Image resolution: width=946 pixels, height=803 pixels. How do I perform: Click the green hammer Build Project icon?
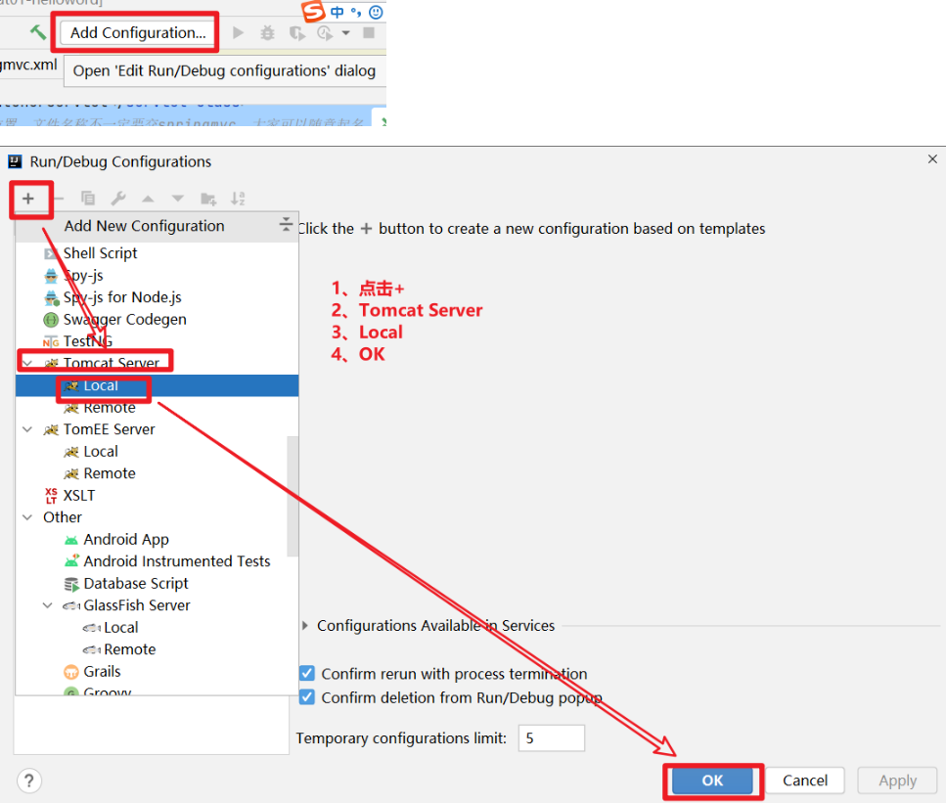pyautogui.click(x=38, y=32)
